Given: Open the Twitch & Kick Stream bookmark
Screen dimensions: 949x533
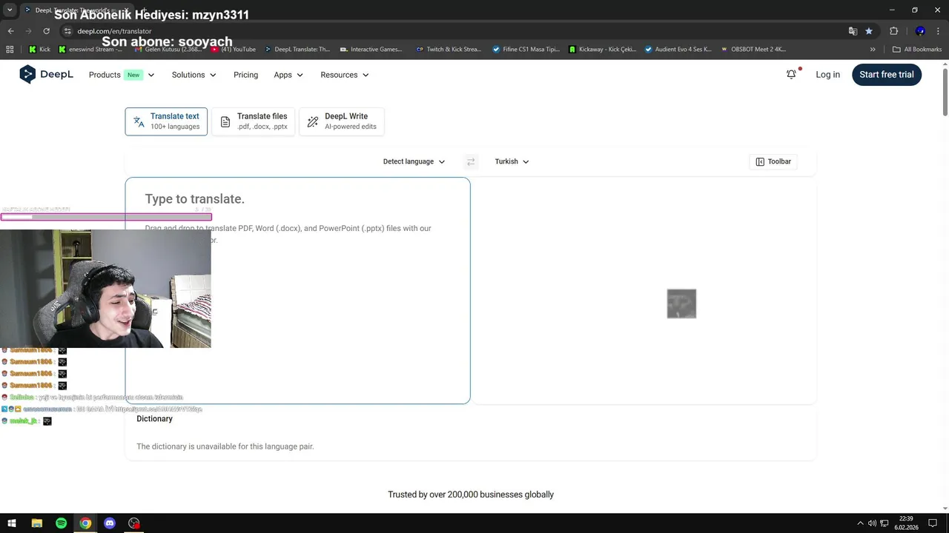Looking at the screenshot, I should pyautogui.click(x=449, y=50).
